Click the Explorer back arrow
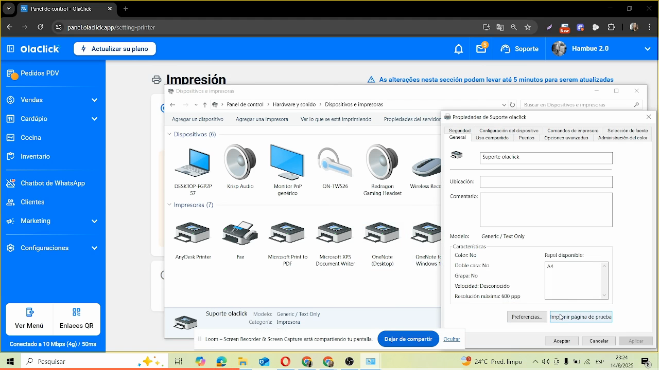Image resolution: width=659 pixels, height=370 pixels. tap(172, 105)
